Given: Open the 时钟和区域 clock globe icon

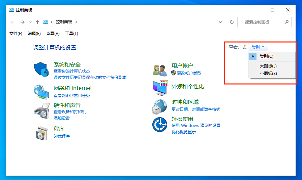Looking at the screenshot, I should 160,106.
